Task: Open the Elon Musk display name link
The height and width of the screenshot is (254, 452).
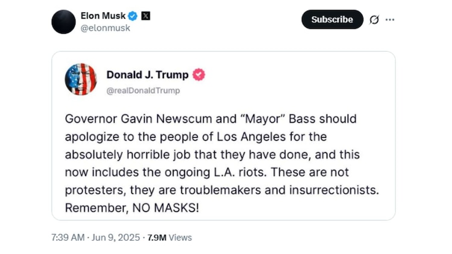Action: (102, 16)
